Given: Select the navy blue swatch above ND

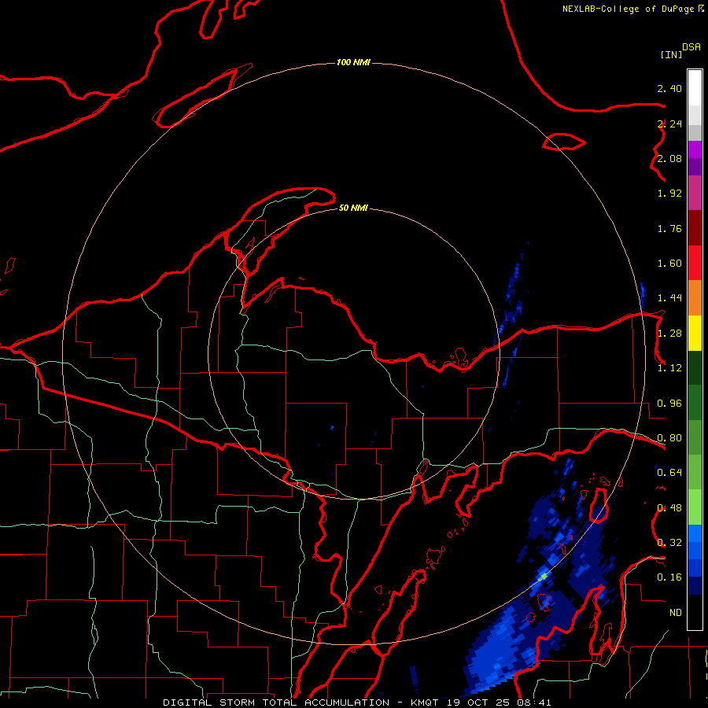Looking at the screenshot, I should click(x=695, y=585).
